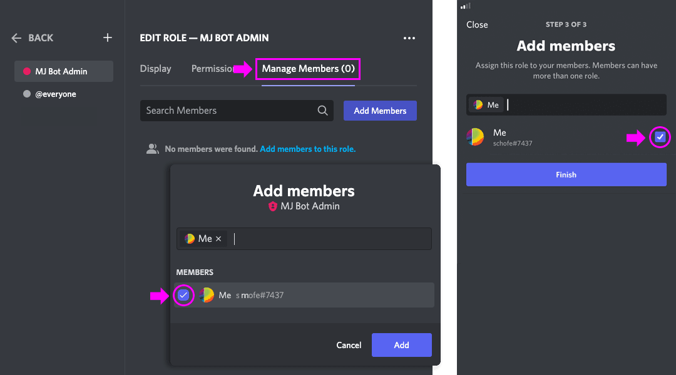676x375 pixels.
Task: Click the desktop dialog member search field
Action: (304, 239)
